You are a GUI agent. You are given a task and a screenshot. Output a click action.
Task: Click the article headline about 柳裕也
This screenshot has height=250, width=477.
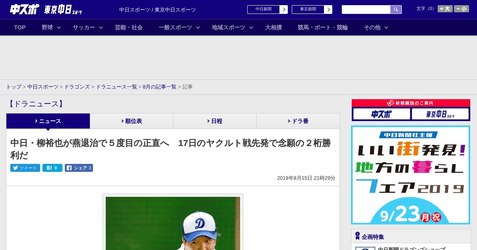171,149
